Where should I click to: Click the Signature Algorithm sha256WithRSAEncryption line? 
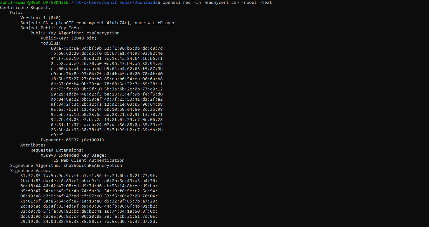click(x=66, y=166)
